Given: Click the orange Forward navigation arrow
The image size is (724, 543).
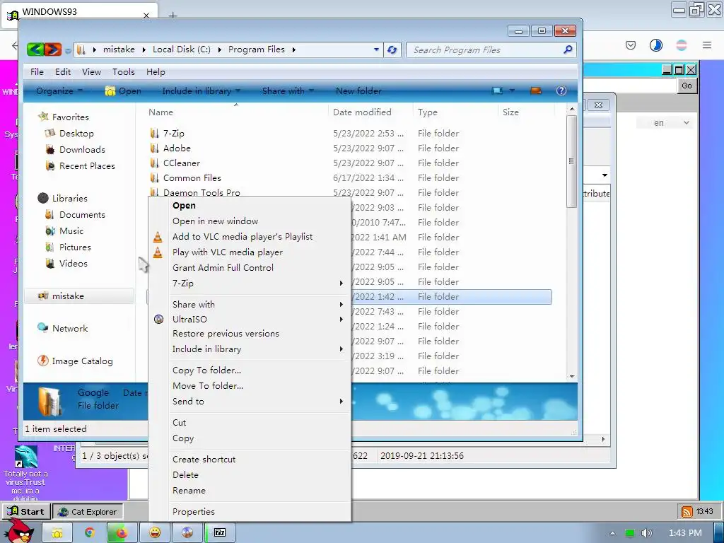Looking at the screenshot, I should [x=52, y=49].
